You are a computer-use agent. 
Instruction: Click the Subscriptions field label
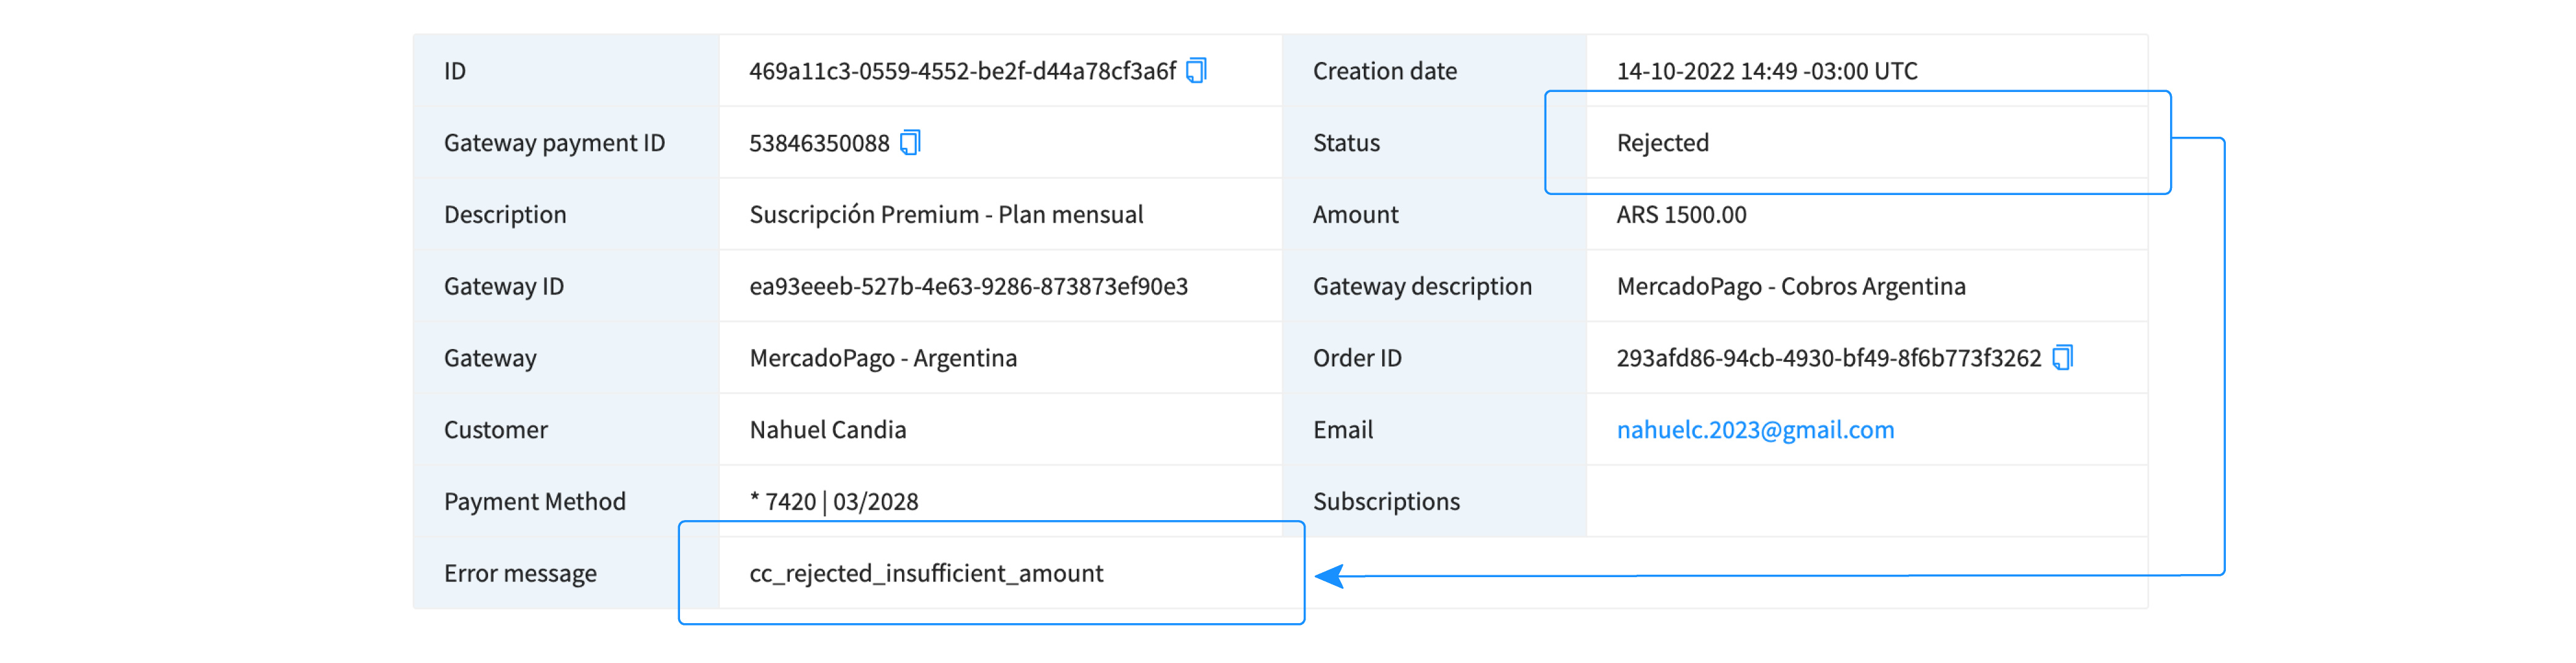[x=1386, y=502]
